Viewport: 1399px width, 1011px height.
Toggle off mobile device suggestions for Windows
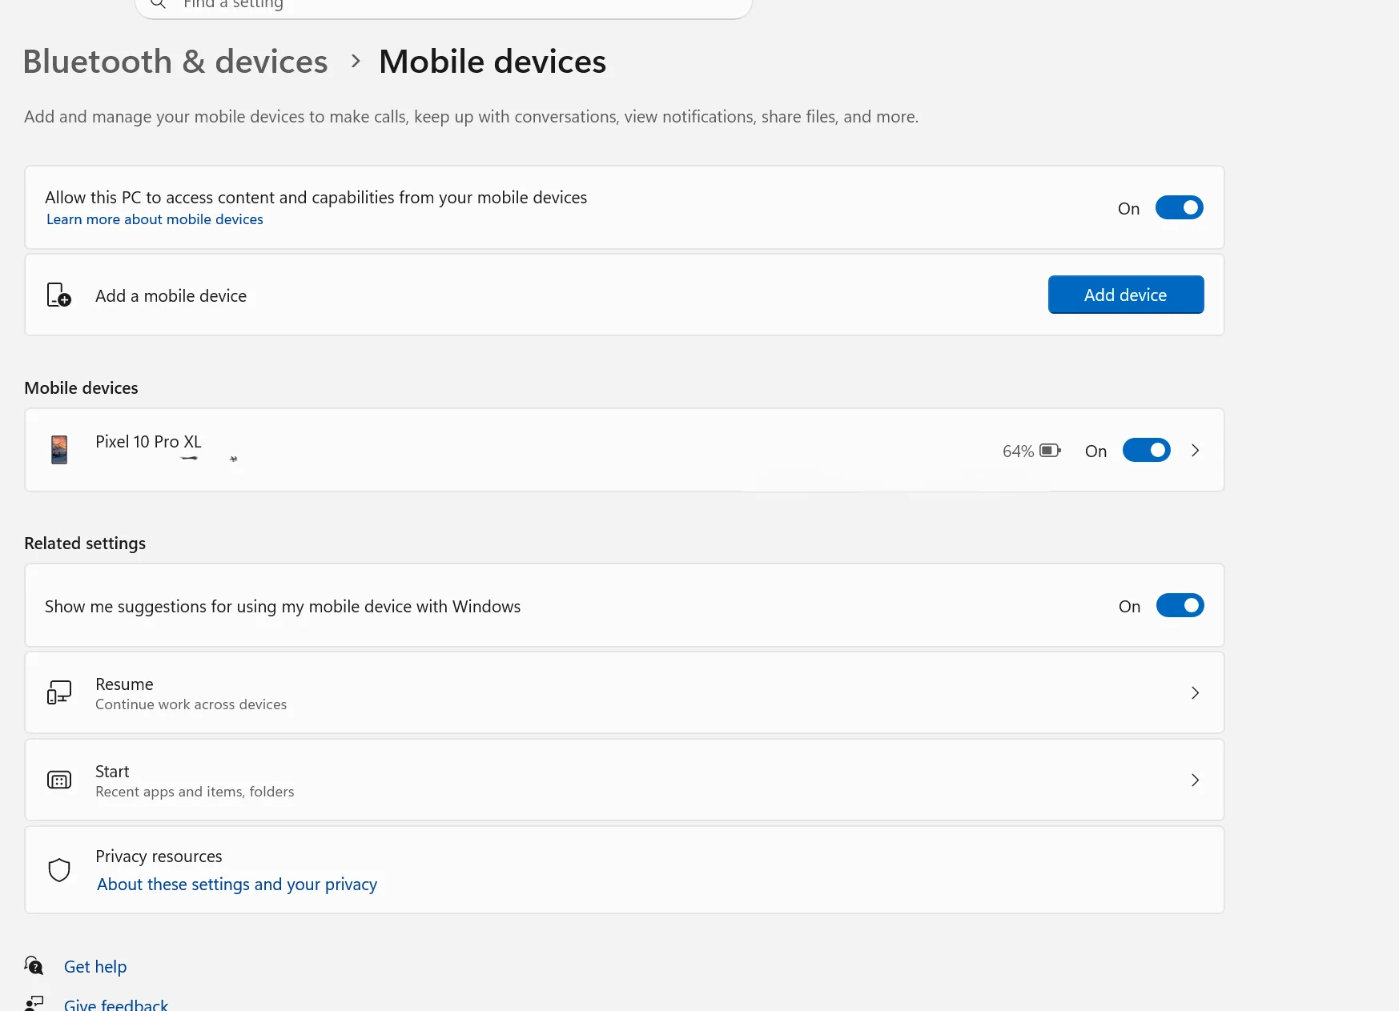1180,606
